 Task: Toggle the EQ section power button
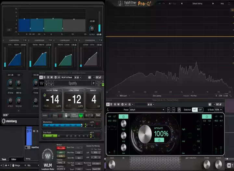[x=123, y=116]
